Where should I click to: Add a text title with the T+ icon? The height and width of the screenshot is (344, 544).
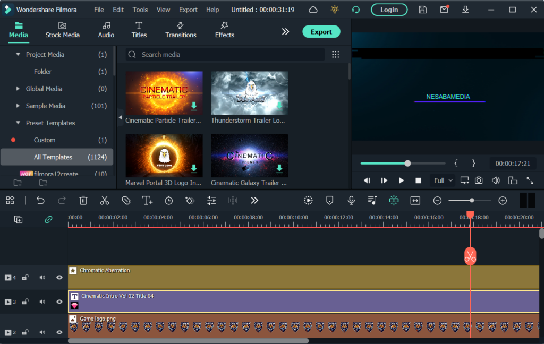coord(148,201)
